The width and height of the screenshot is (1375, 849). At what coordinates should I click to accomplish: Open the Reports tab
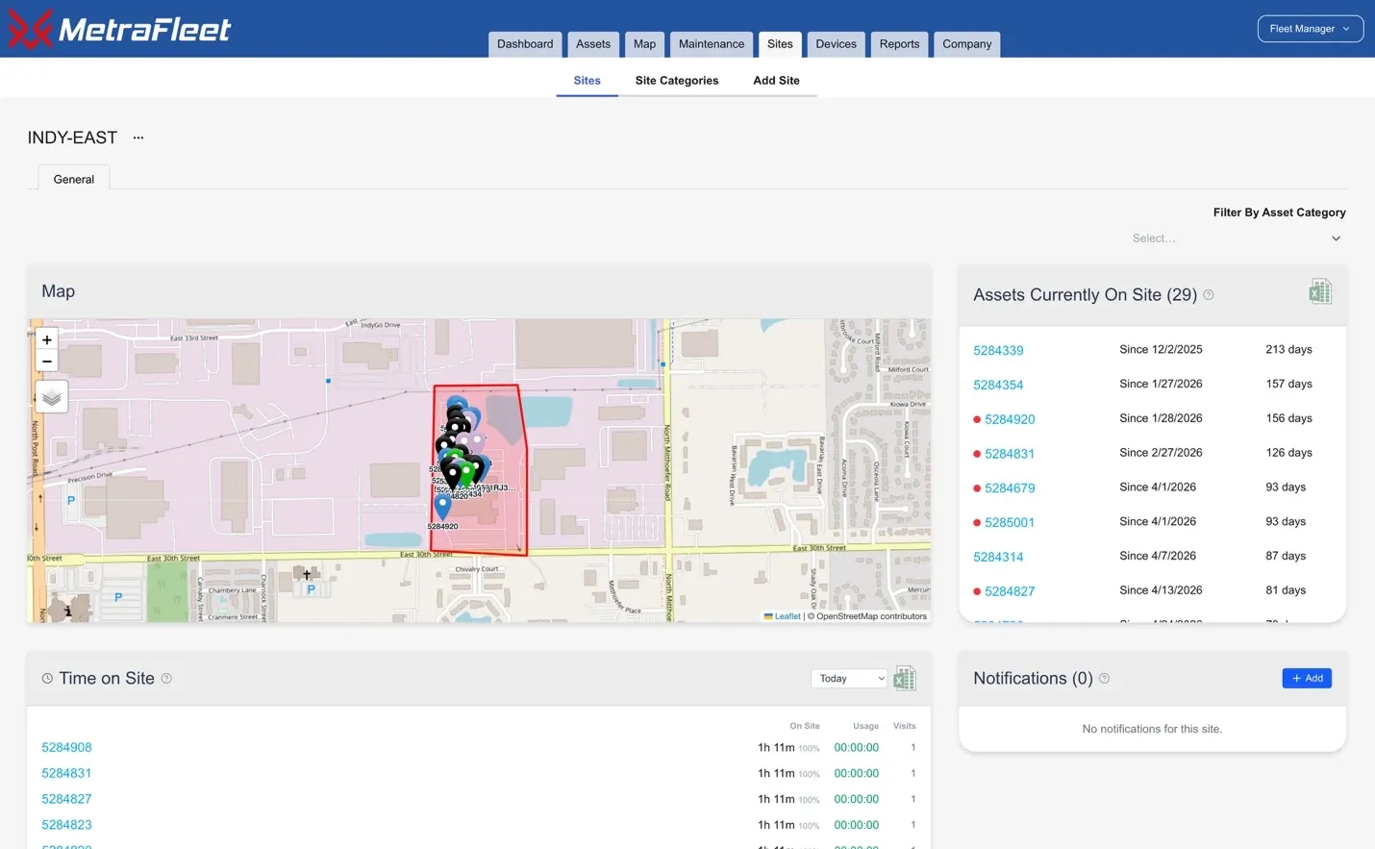(x=899, y=44)
